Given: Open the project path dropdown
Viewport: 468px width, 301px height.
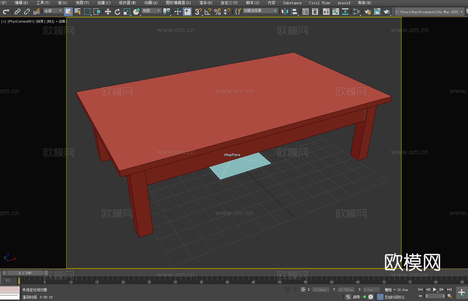Looking at the screenshot, I should [x=429, y=12].
